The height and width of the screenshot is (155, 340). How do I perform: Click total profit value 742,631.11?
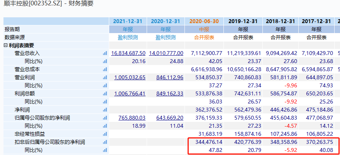coord(248,93)
